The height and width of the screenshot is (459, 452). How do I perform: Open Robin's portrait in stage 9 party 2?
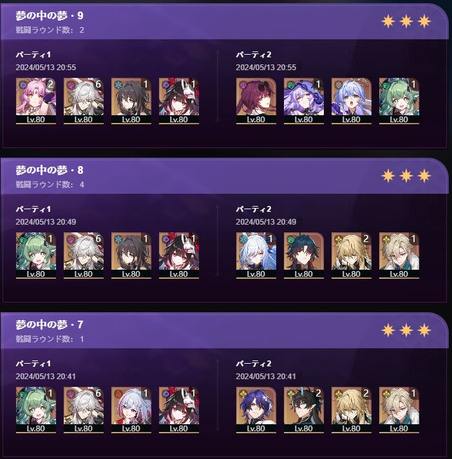point(352,101)
